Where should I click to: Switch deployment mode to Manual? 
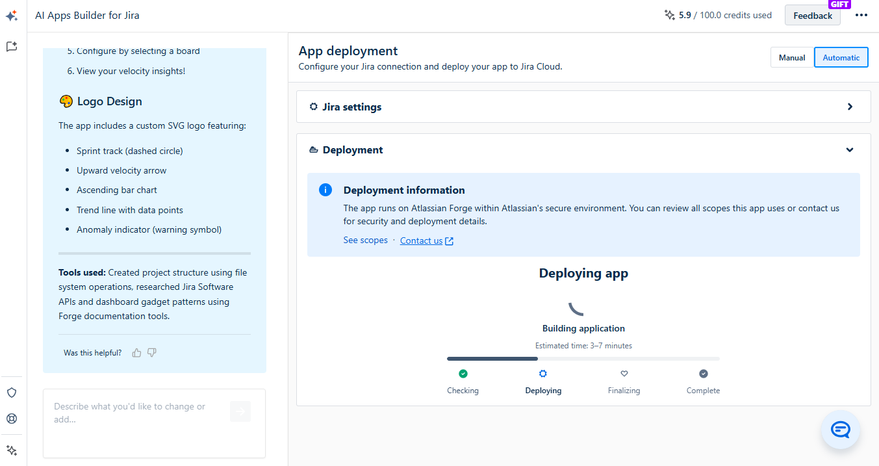click(x=792, y=57)
